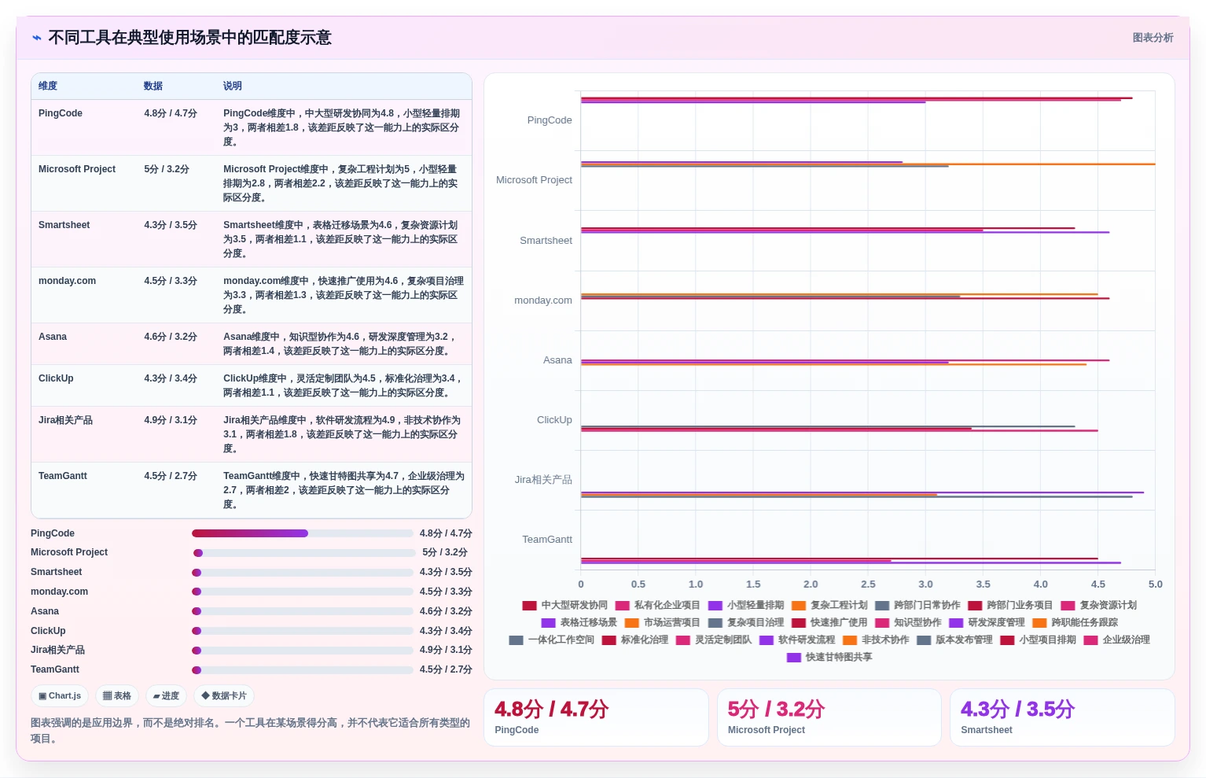Open the Smartsheet 4.3分 / 3.5分 data card
The image size is (1206, 778).
click(x=1062, y=717)
